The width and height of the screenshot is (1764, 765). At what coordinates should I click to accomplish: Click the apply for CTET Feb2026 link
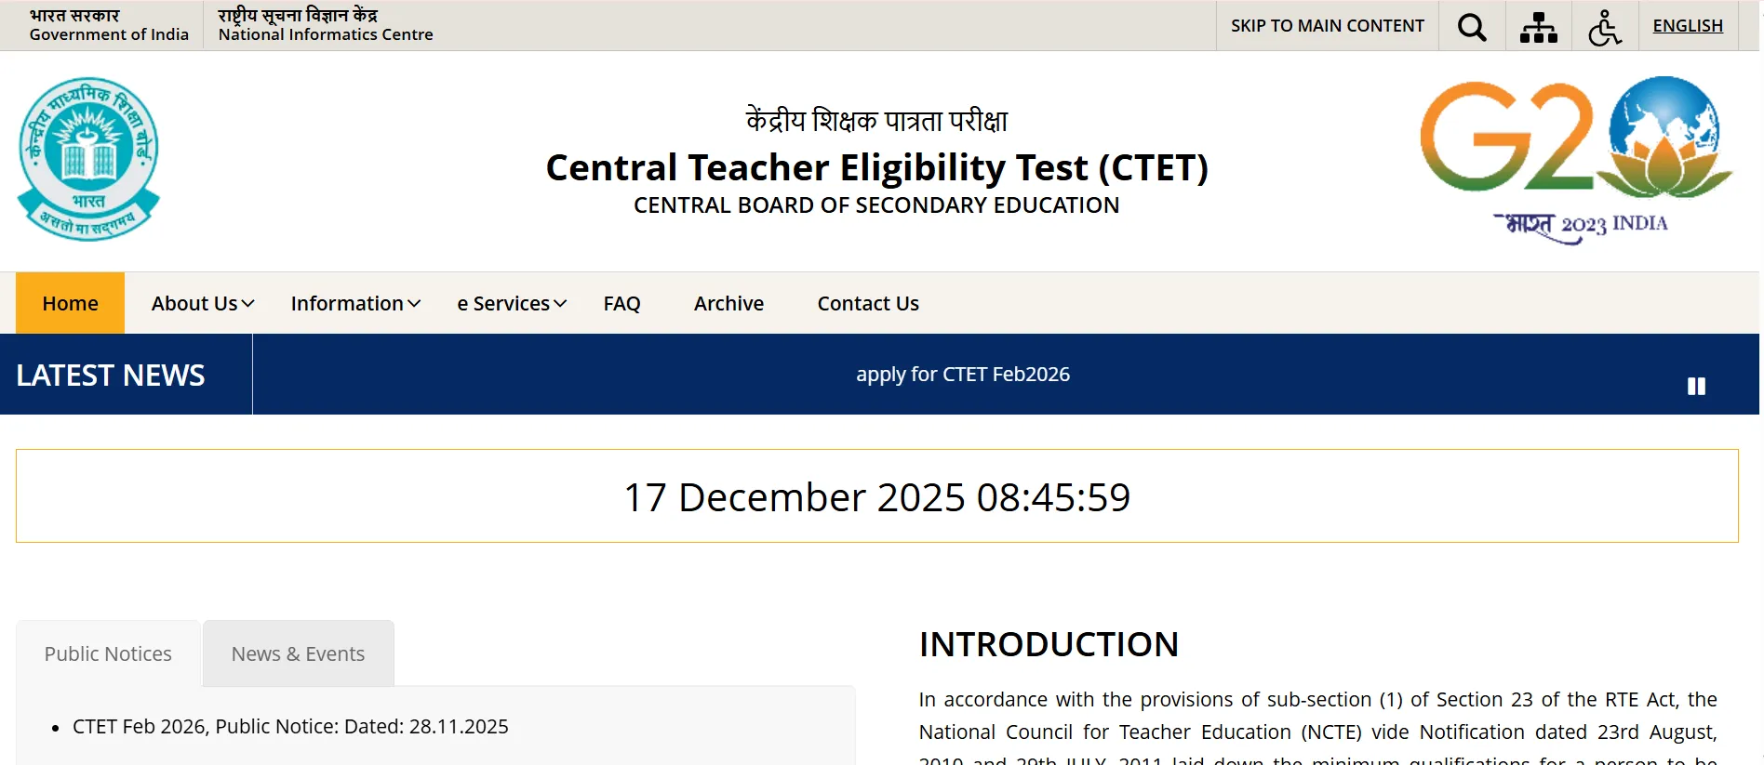tap(963, 375)
